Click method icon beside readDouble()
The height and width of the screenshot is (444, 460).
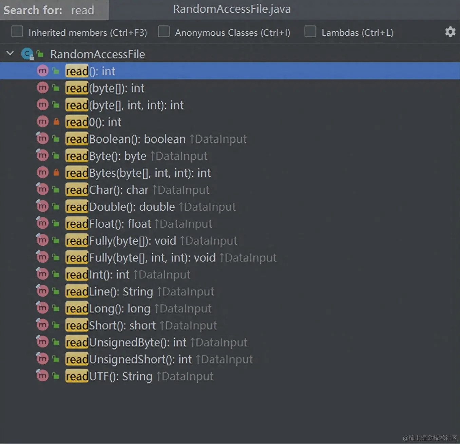42,206
